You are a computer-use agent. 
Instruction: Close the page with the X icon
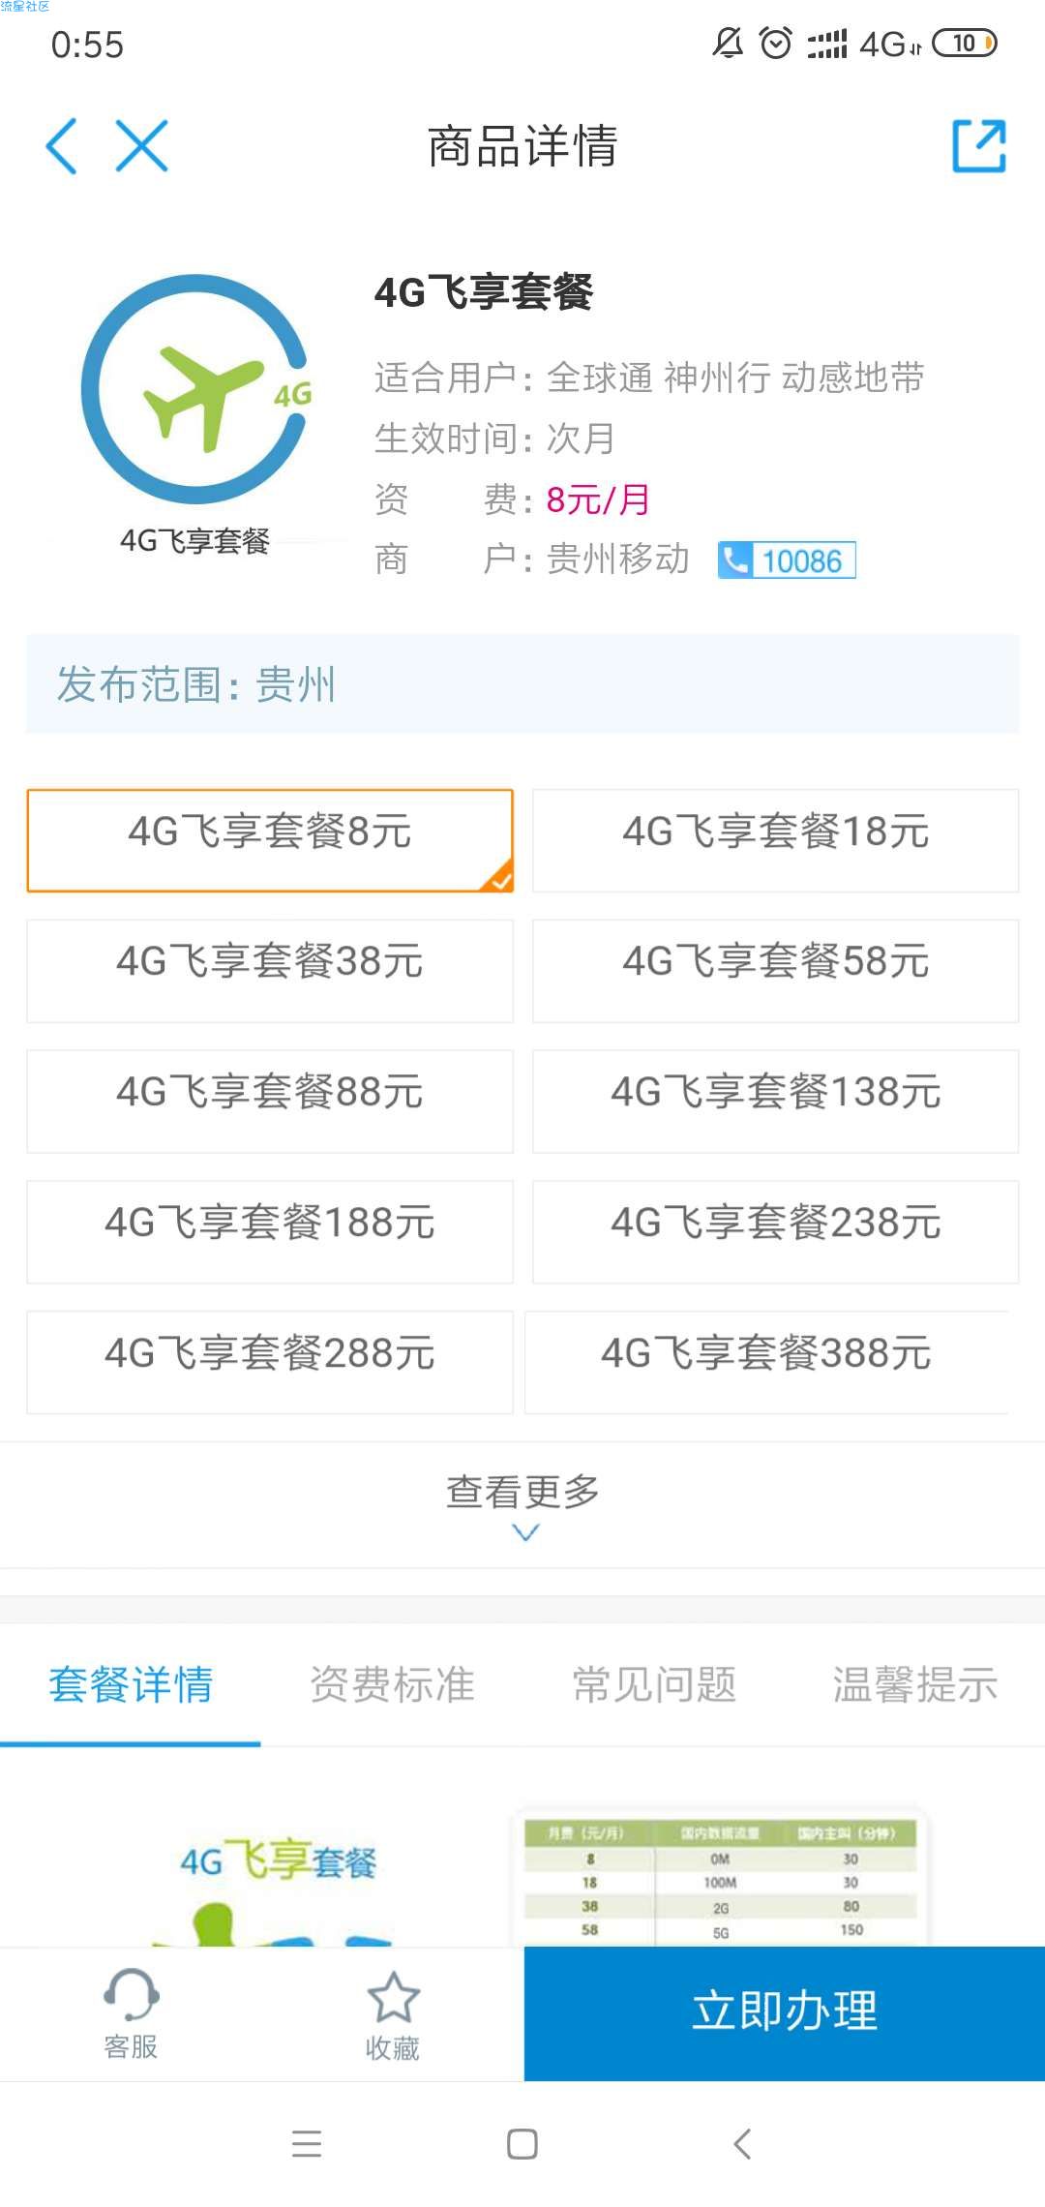141,146
